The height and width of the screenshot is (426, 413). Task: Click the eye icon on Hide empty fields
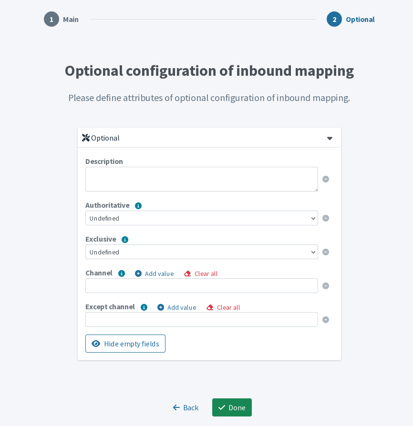[x=96, y=344]
